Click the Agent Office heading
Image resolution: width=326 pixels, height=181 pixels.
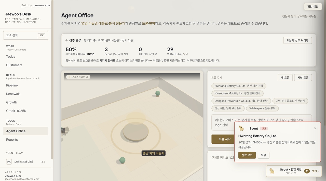pos(77,15)
